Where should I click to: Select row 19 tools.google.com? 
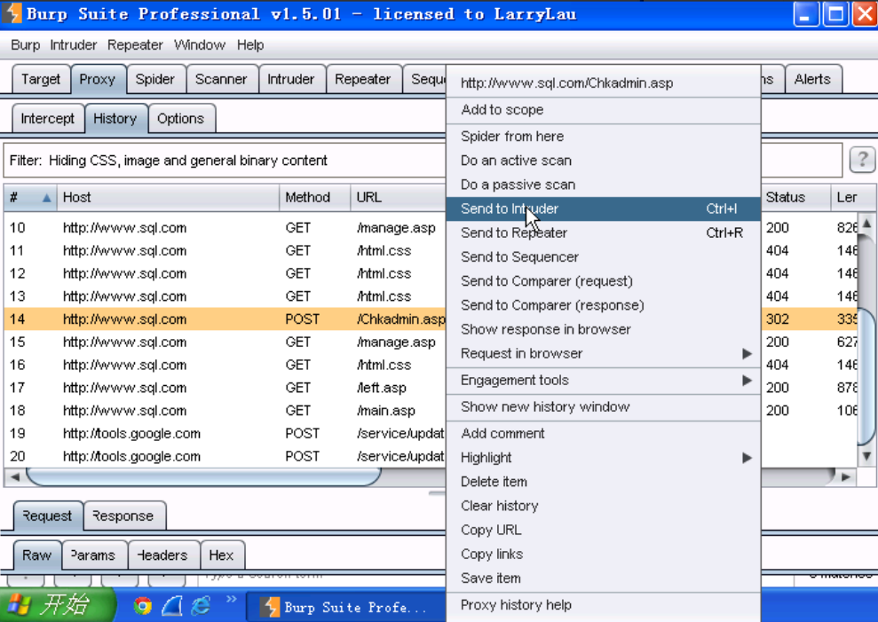[x=225, y=433]
